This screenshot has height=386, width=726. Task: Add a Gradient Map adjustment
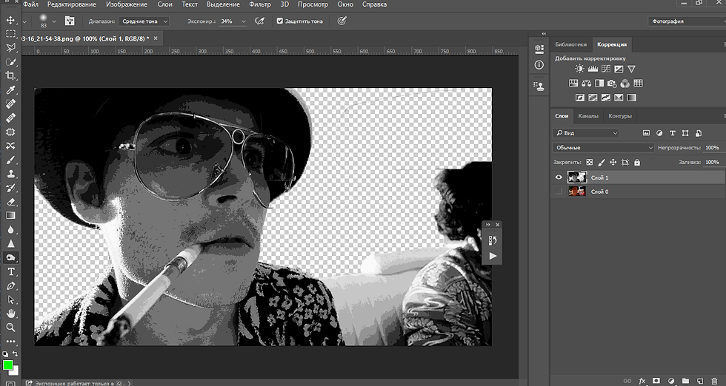point(631,98)
